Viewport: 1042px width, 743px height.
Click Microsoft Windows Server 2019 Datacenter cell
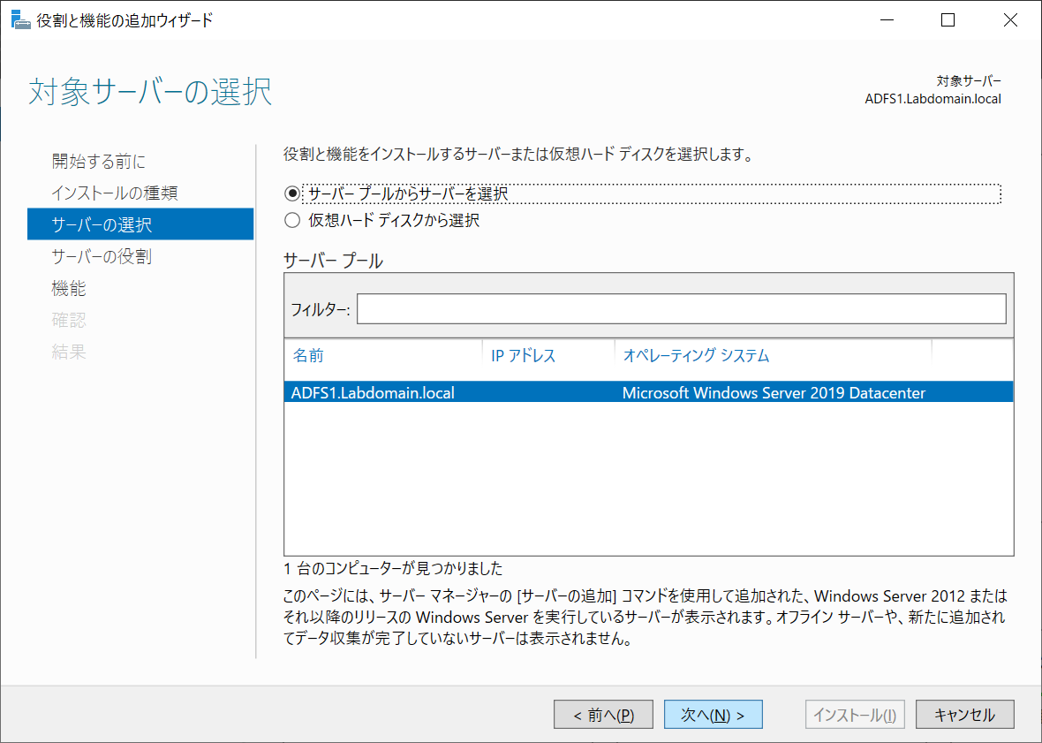coord(774,393)
